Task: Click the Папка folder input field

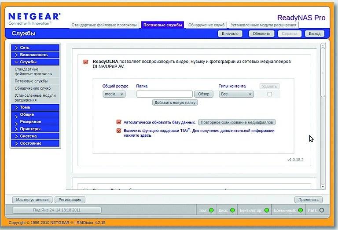Action: pos(165,94)
